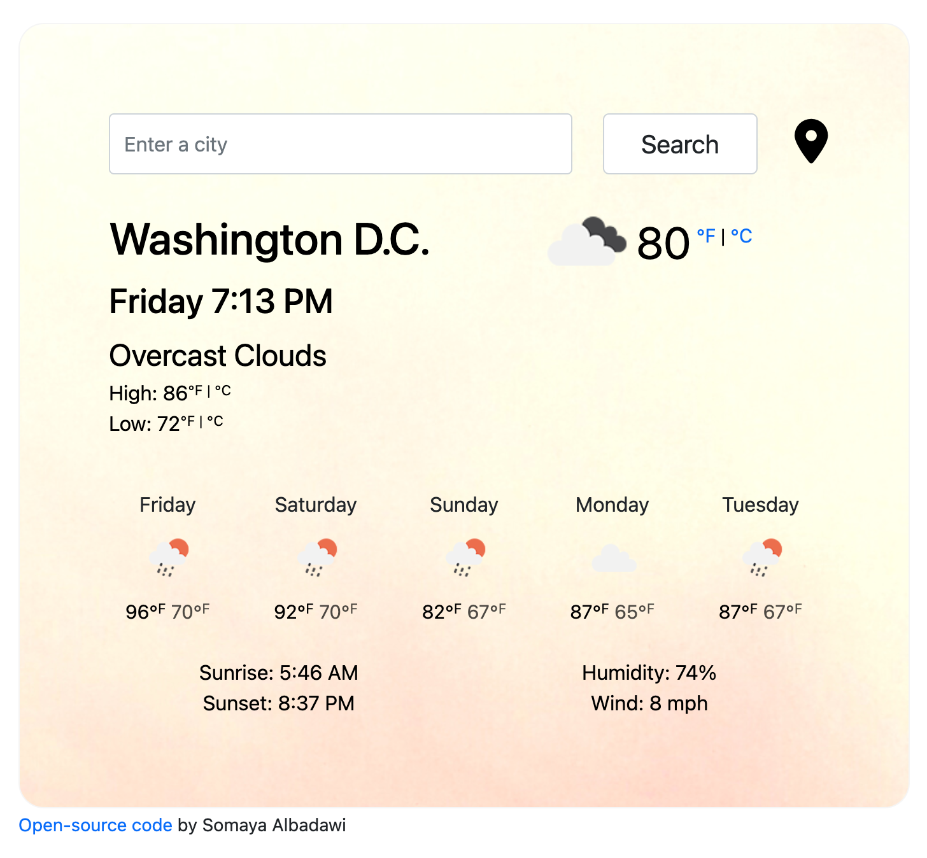This screenshot has width=927, height=858.
Task: Open the Open-source code link
Action: point(95,825)
